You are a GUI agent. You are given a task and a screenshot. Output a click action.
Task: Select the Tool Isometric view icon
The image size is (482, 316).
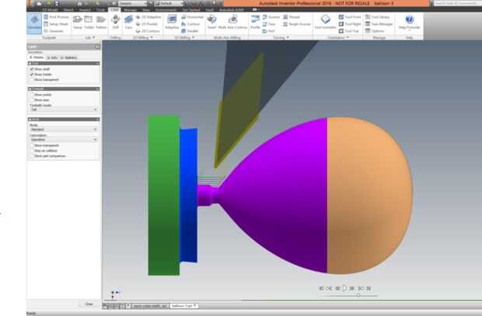[325, 22]
